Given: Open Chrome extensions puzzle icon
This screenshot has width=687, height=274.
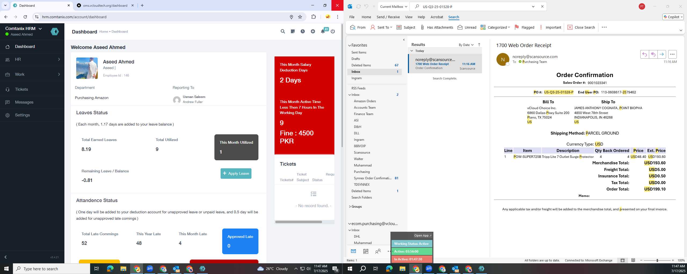Looking at the screenshot, I should 313,17.
